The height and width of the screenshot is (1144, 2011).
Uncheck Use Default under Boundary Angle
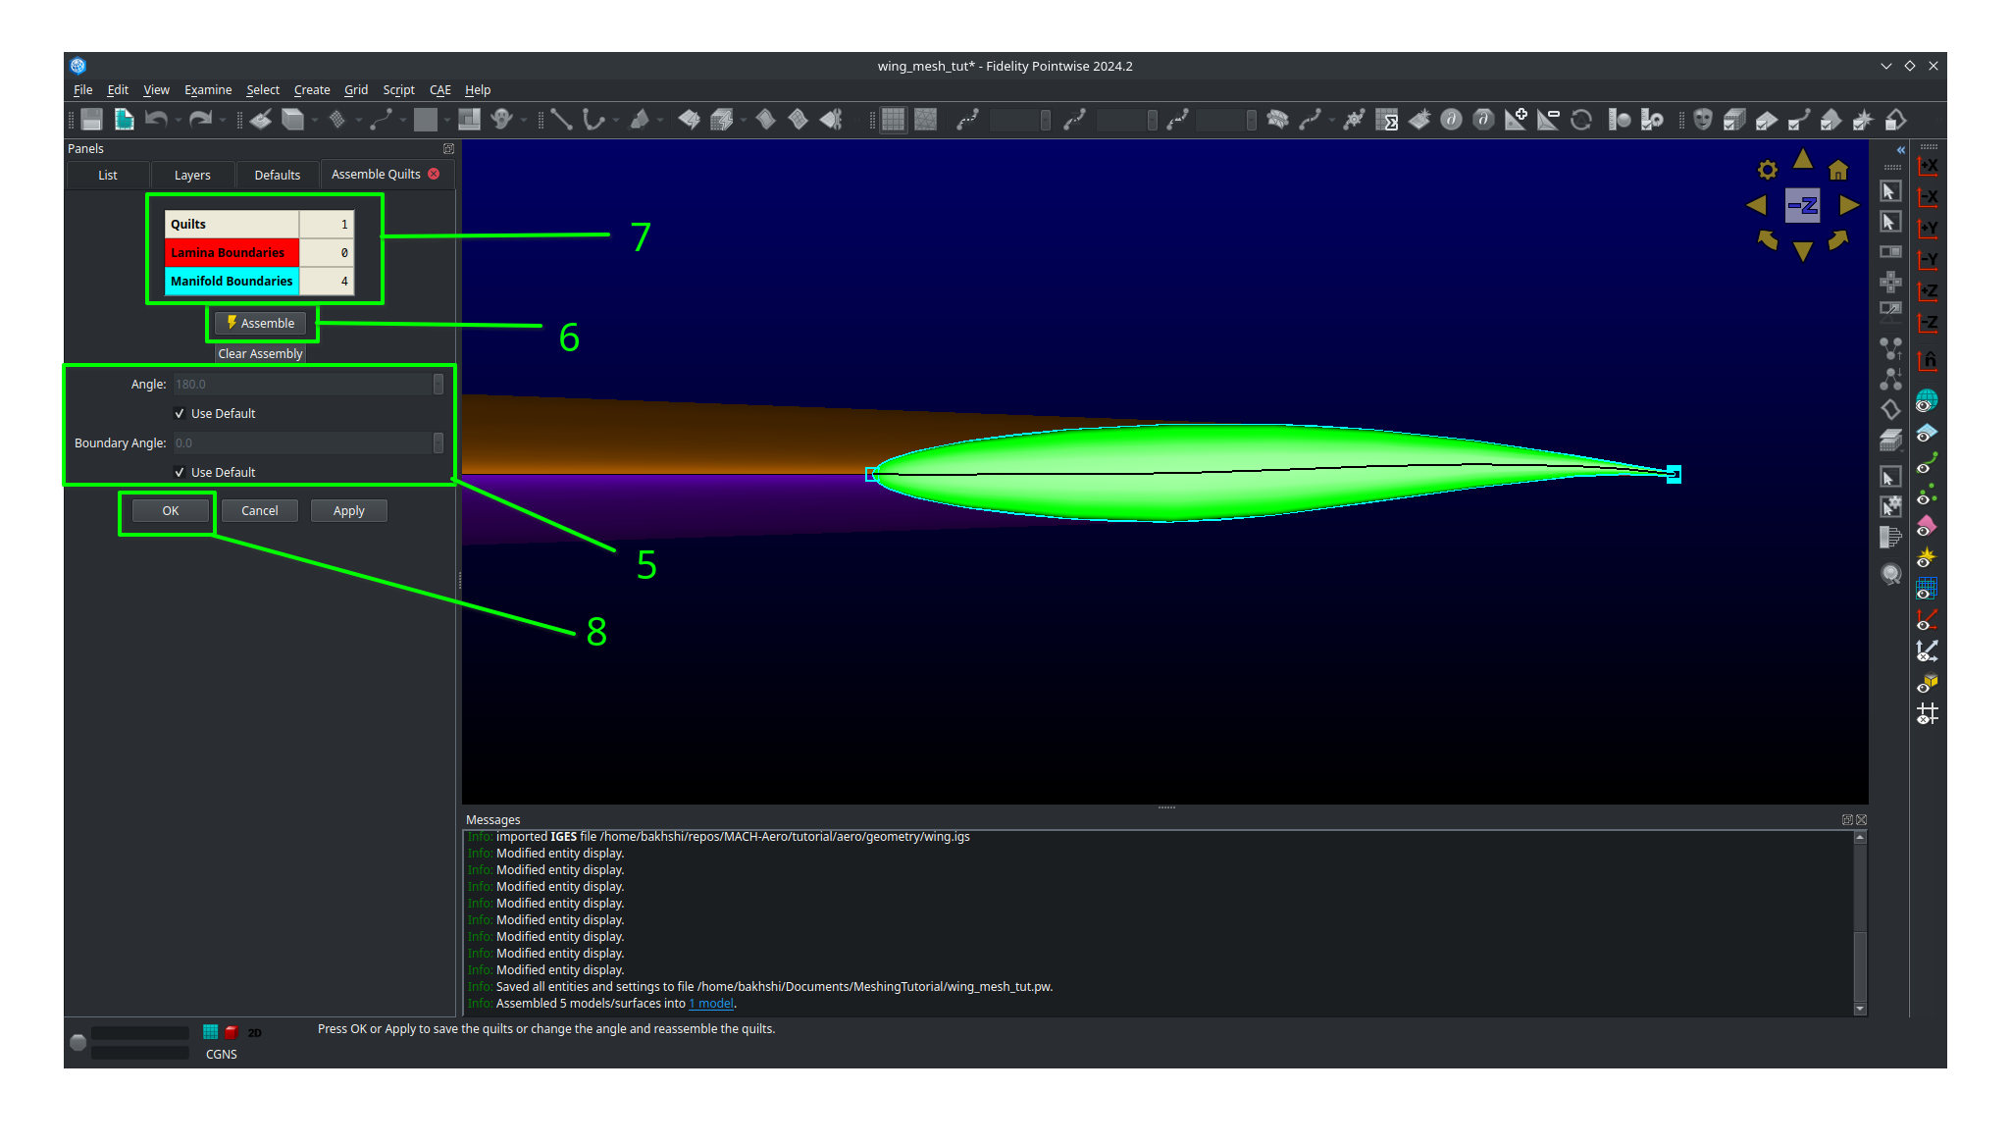180,472
